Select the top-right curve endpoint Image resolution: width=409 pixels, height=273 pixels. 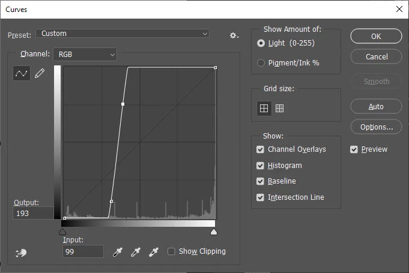(x=215, y=67)
